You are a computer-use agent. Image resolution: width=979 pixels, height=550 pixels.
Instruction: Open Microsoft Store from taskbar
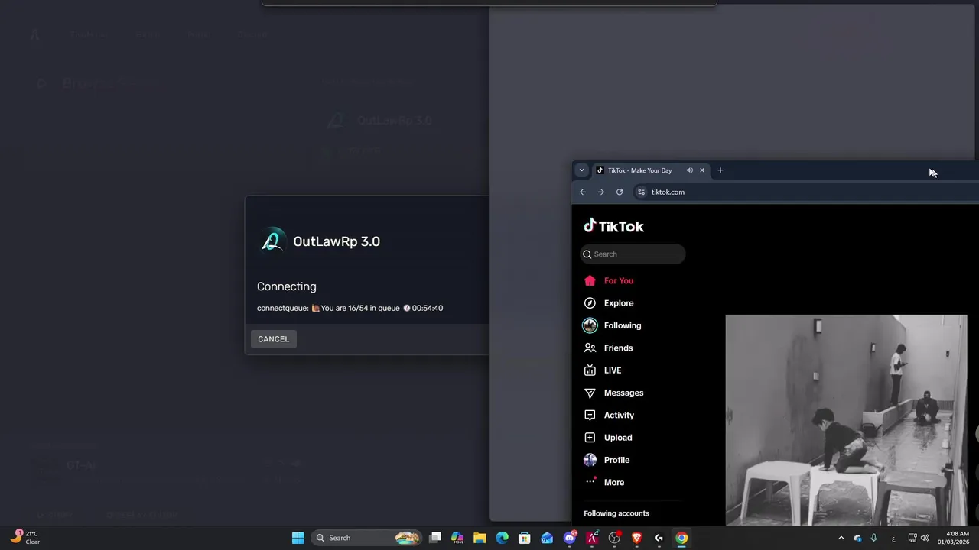pos(525,538)
